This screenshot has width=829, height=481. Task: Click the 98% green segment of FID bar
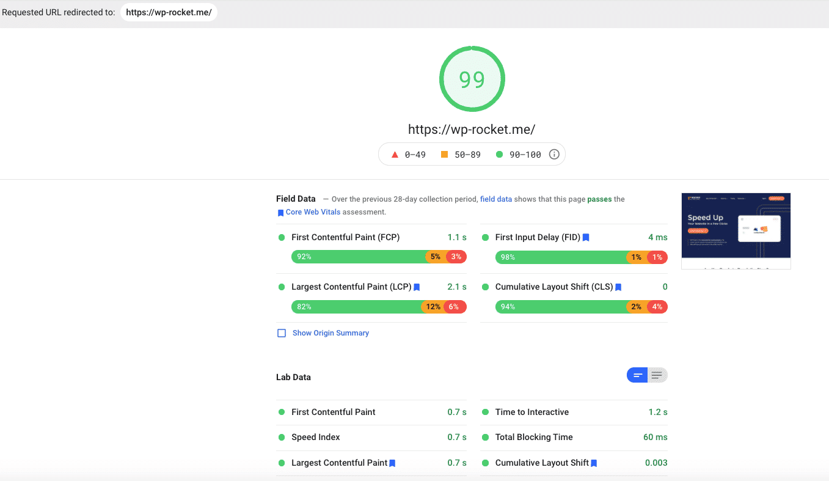[561, 257]
